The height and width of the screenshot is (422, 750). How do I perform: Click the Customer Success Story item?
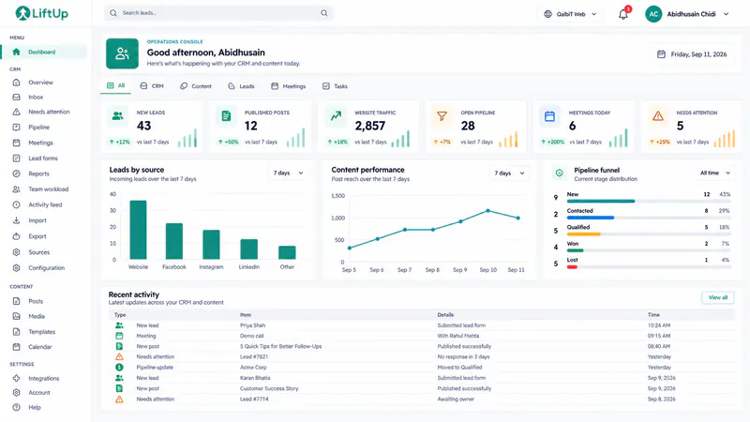[x=269, y=388]
